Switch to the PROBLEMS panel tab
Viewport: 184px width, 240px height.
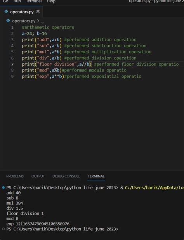coord(15,176)
